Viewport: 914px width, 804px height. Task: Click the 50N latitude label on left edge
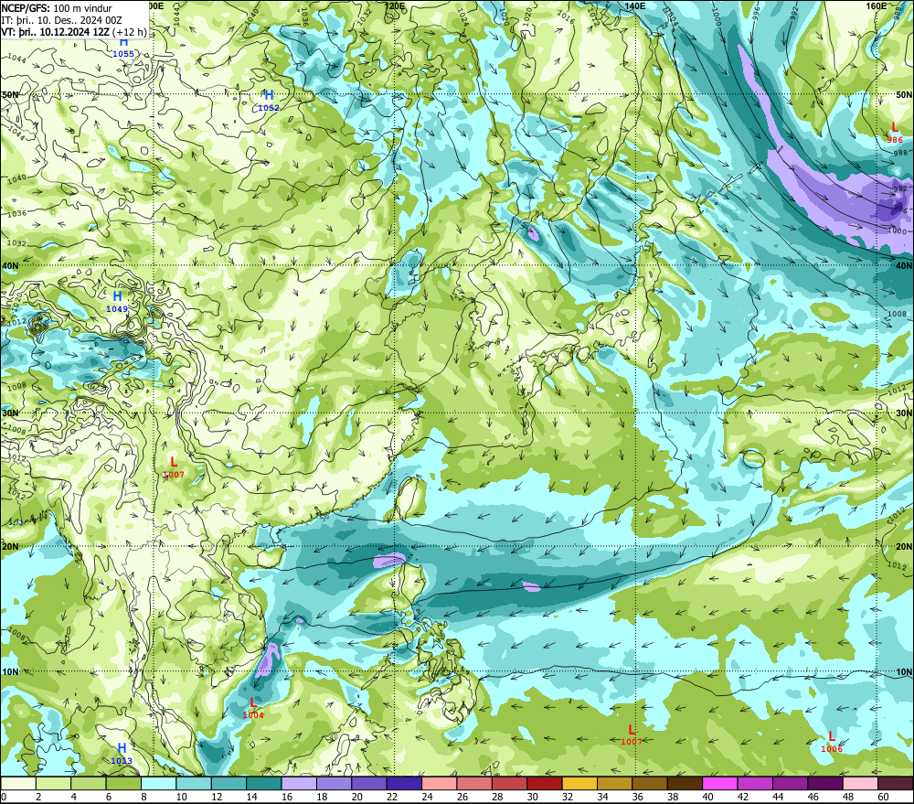coord(10,94)
